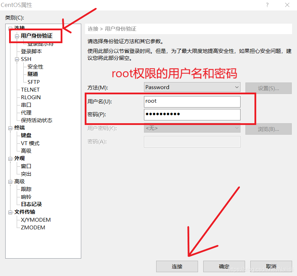Select the 隧道 settings page

33,74
